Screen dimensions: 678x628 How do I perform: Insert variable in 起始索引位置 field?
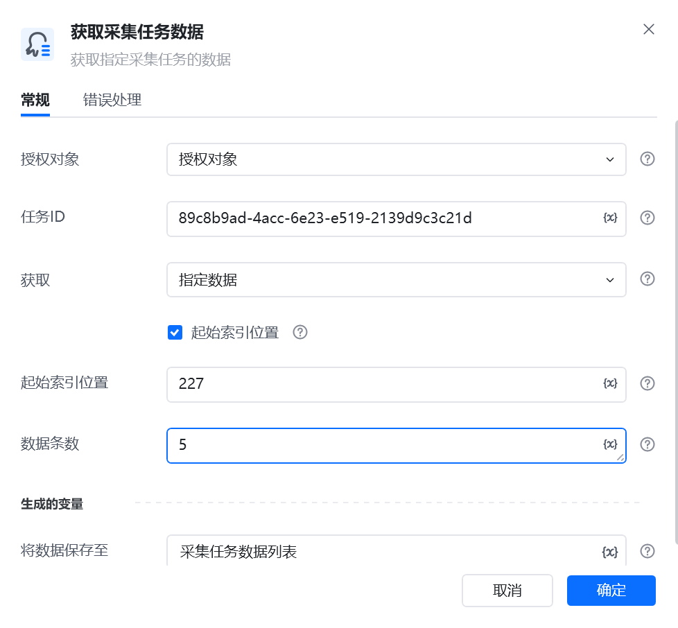(x=610, y=383)
